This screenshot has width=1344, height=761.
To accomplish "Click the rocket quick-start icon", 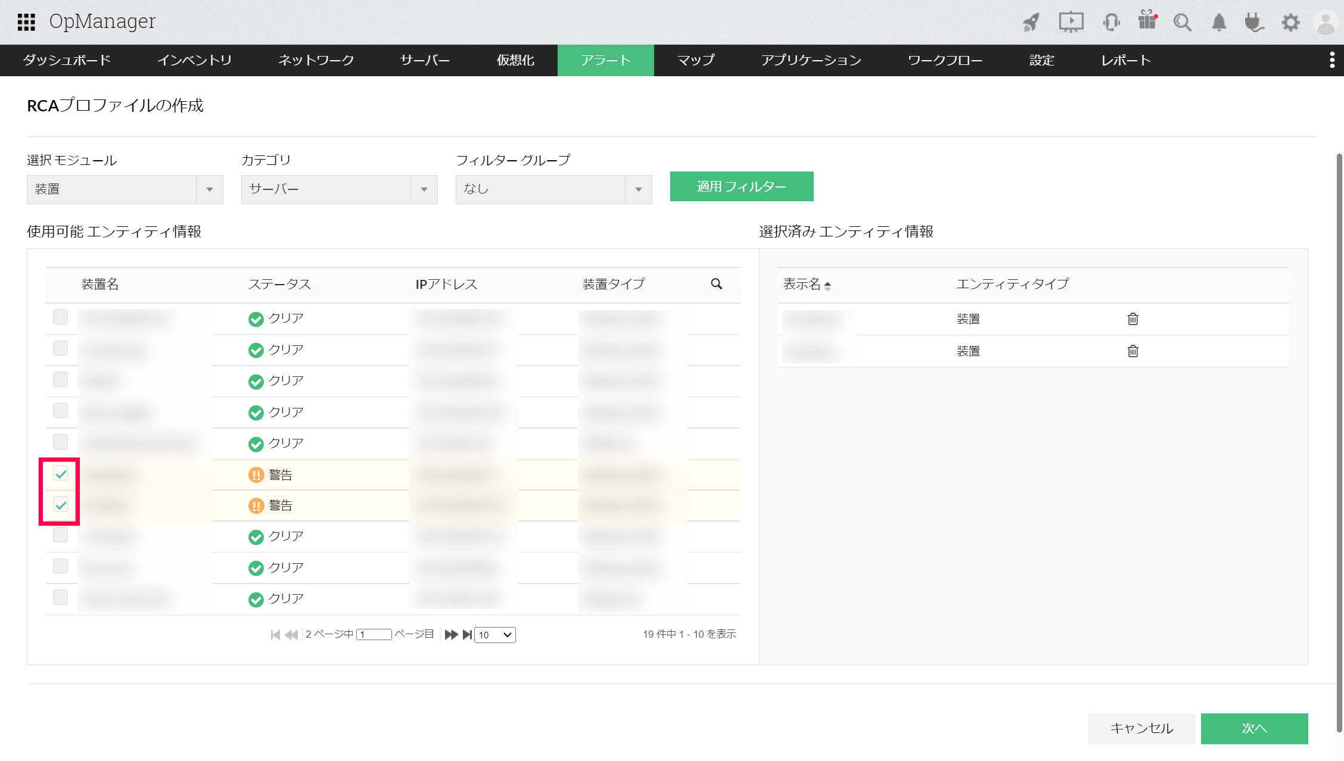I will (1031, 23).
